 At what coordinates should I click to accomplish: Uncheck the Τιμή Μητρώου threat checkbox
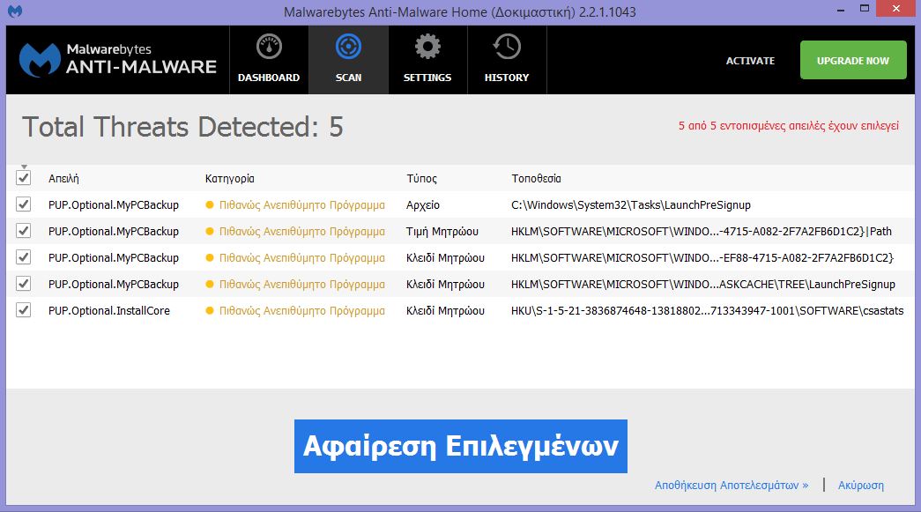point(24,231)
